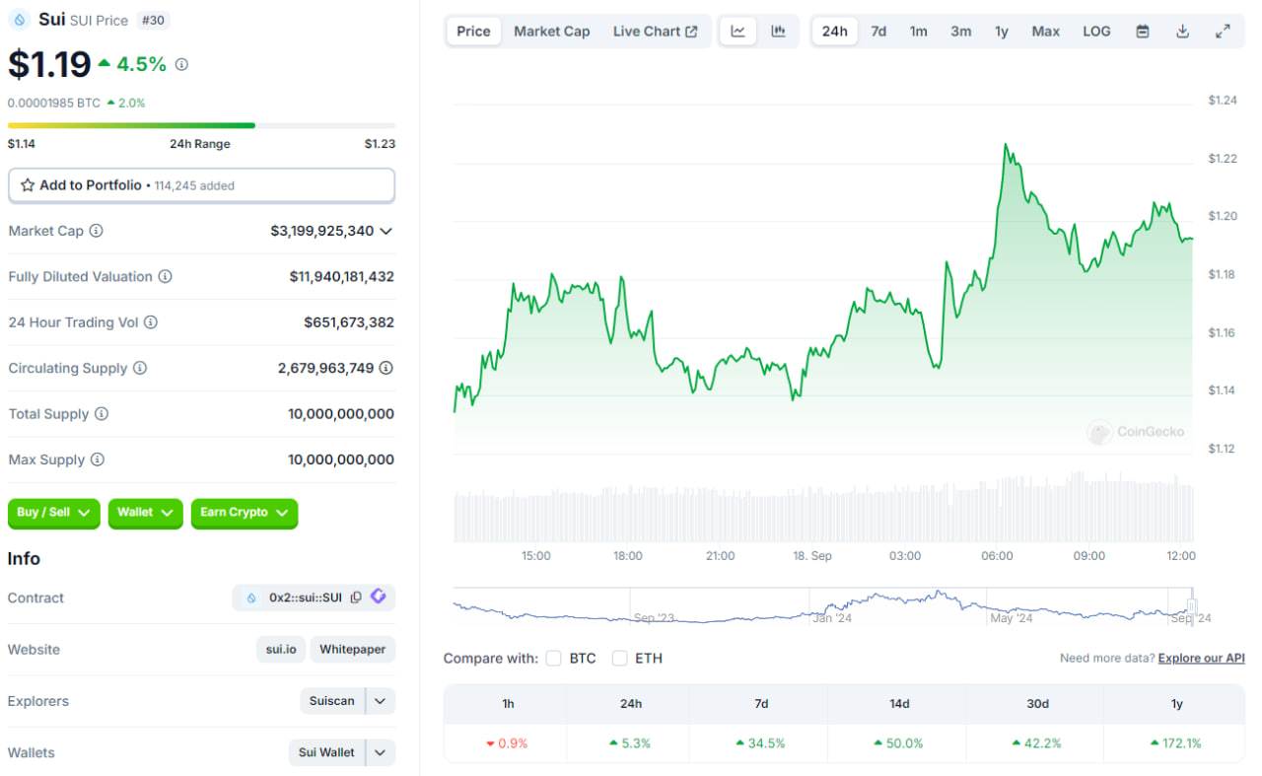The height and width of the screenshot is (776, 1262).
Task: Expand the Market Cap details chevron
Action: (x=386, y=231)
